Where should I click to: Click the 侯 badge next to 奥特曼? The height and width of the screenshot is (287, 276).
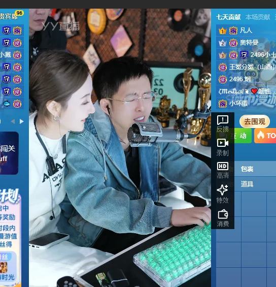pyautogui.click(x=233, y=43)
